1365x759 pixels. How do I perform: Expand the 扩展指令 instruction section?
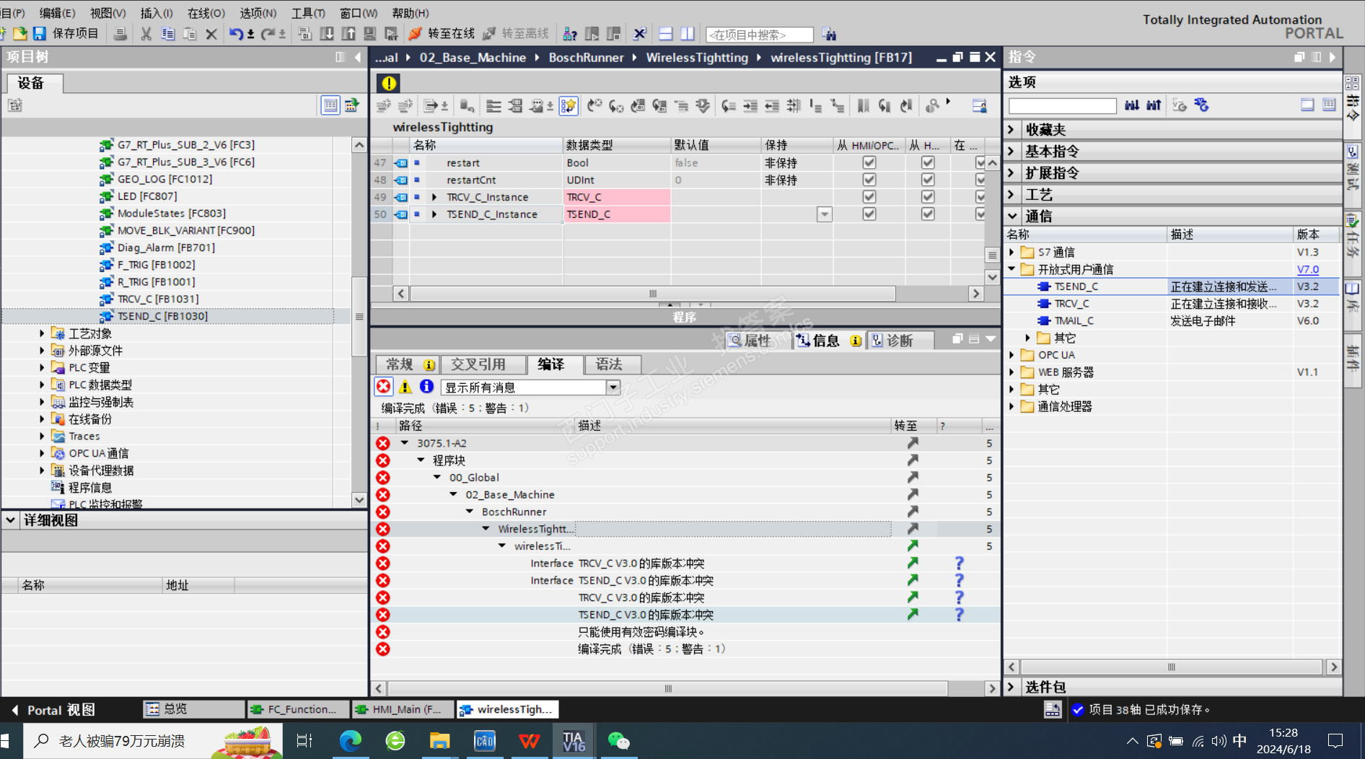point(1012,173)
